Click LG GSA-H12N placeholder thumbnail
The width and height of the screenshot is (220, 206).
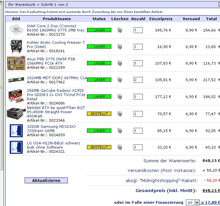tap(16, 147)
